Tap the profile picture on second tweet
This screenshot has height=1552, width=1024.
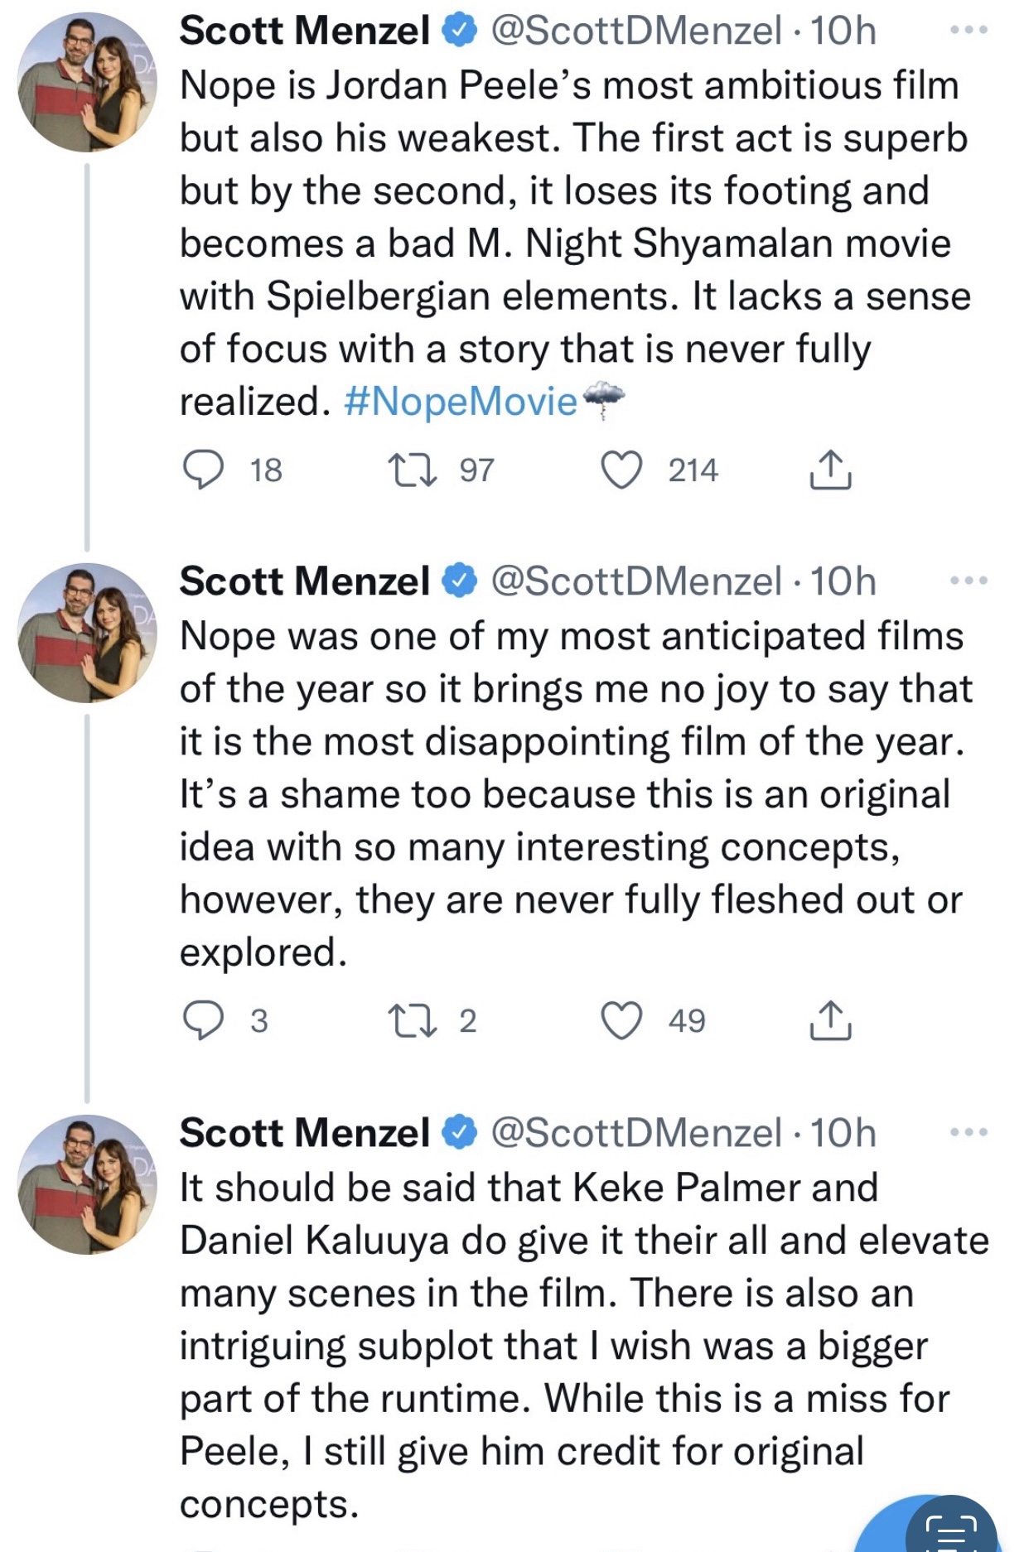[x=87, y=633]
